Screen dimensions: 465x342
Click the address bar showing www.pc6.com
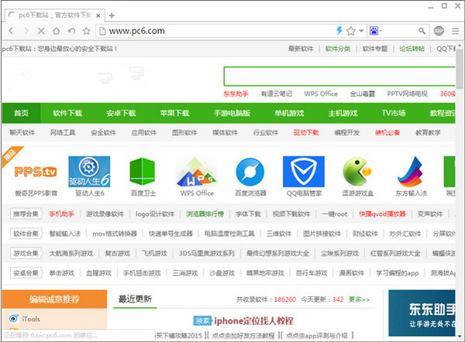pyautogui.click(x=218, y=31)
